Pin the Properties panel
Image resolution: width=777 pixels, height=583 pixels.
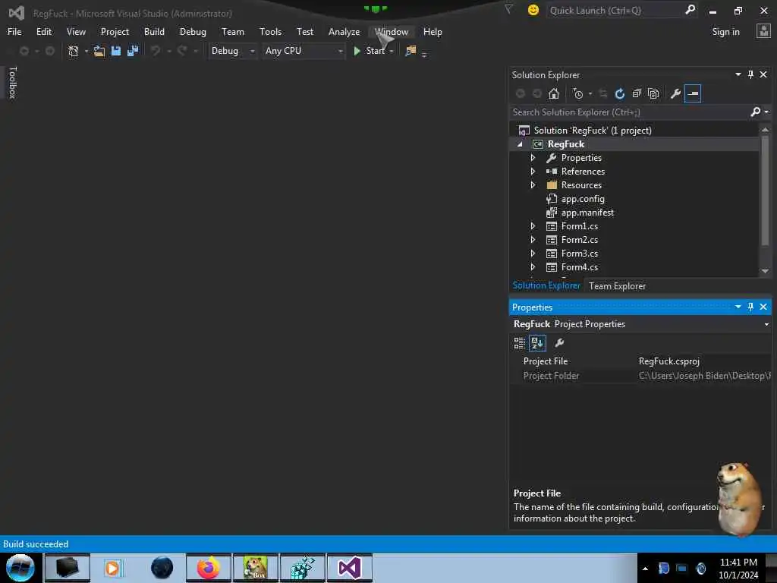750,307
